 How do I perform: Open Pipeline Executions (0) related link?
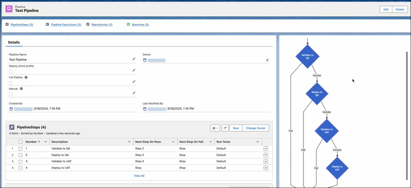[66, 25]
